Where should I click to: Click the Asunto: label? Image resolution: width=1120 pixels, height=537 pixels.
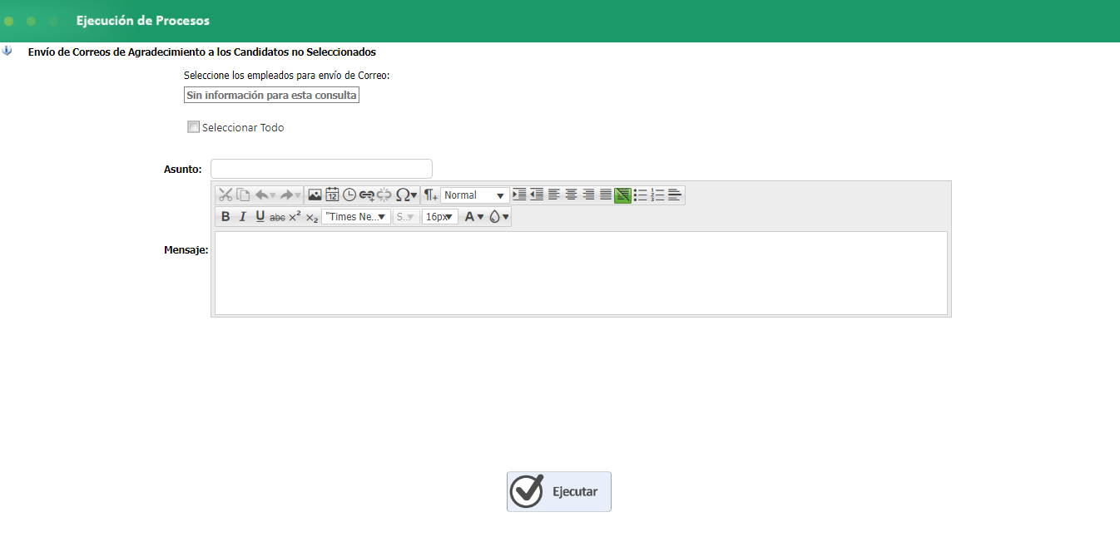183,169
